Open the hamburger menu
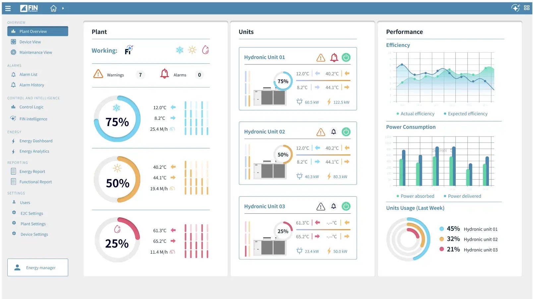The image size is (533, 299). (x=8, y=8)
